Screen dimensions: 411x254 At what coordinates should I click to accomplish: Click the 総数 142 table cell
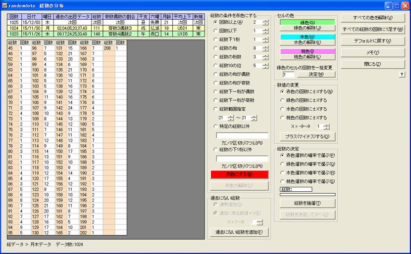click(x=61, y=108)
